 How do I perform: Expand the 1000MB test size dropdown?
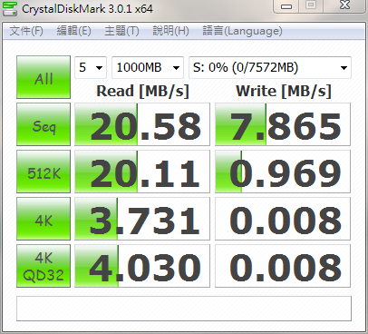(148, 67)
